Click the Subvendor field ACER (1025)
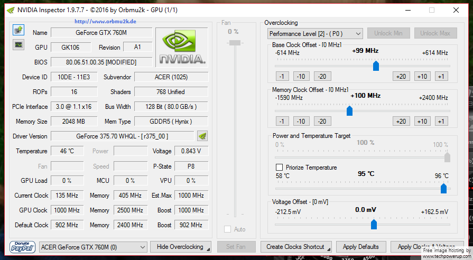 click(171, 77)
